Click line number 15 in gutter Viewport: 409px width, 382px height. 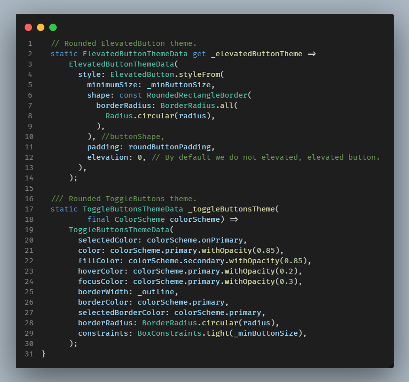[29, 188]
